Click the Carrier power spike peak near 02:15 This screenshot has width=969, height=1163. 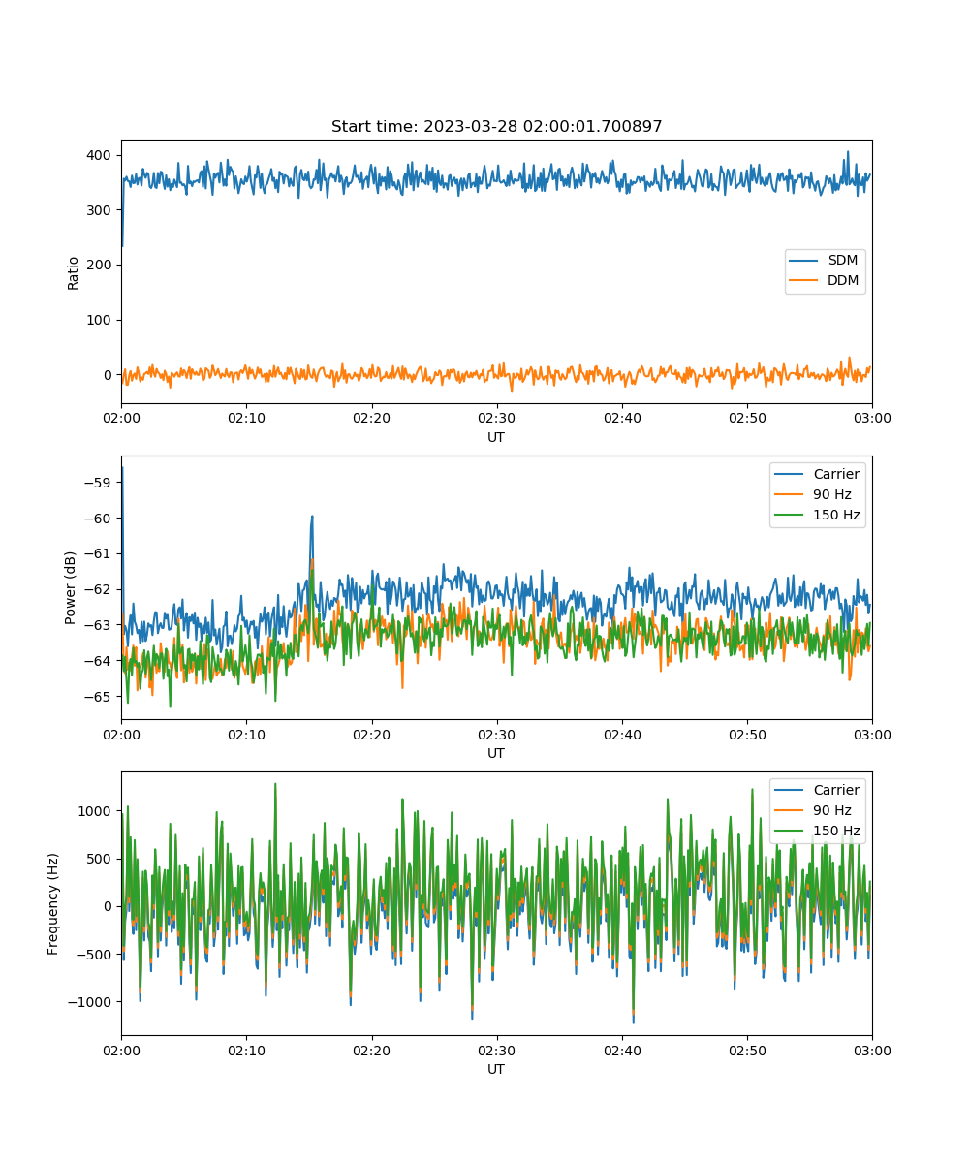pos(312,517)
